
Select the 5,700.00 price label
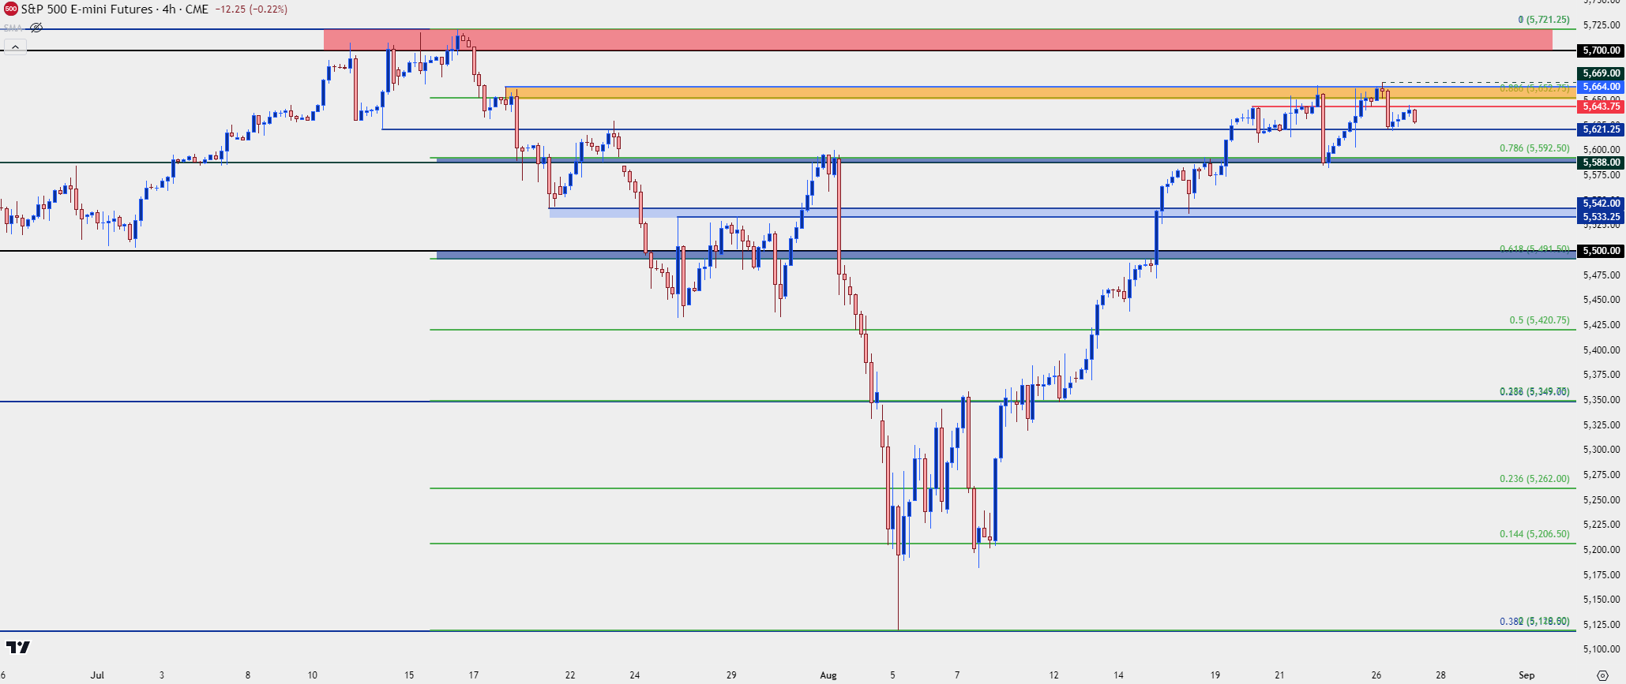click(x=1600, y=50)
